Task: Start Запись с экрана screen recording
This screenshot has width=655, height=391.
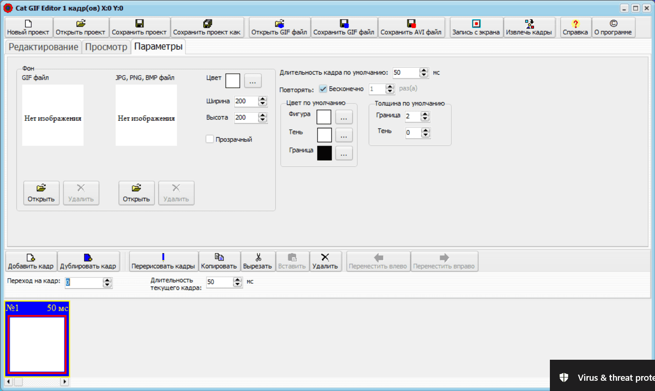Action: 476,28
